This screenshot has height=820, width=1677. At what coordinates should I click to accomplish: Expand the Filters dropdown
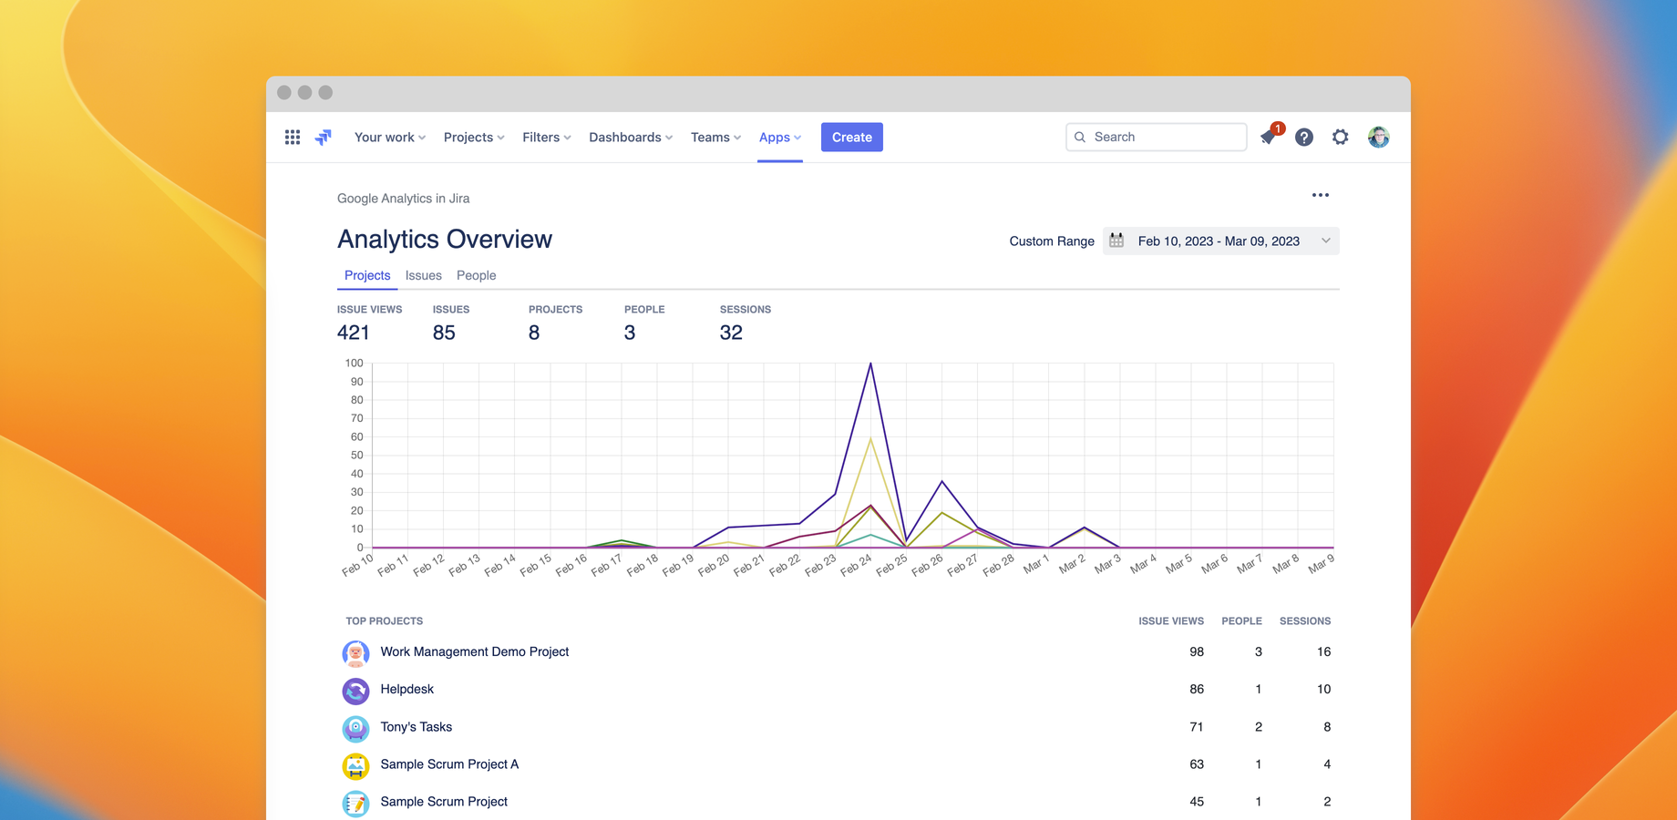pos(547,138)
